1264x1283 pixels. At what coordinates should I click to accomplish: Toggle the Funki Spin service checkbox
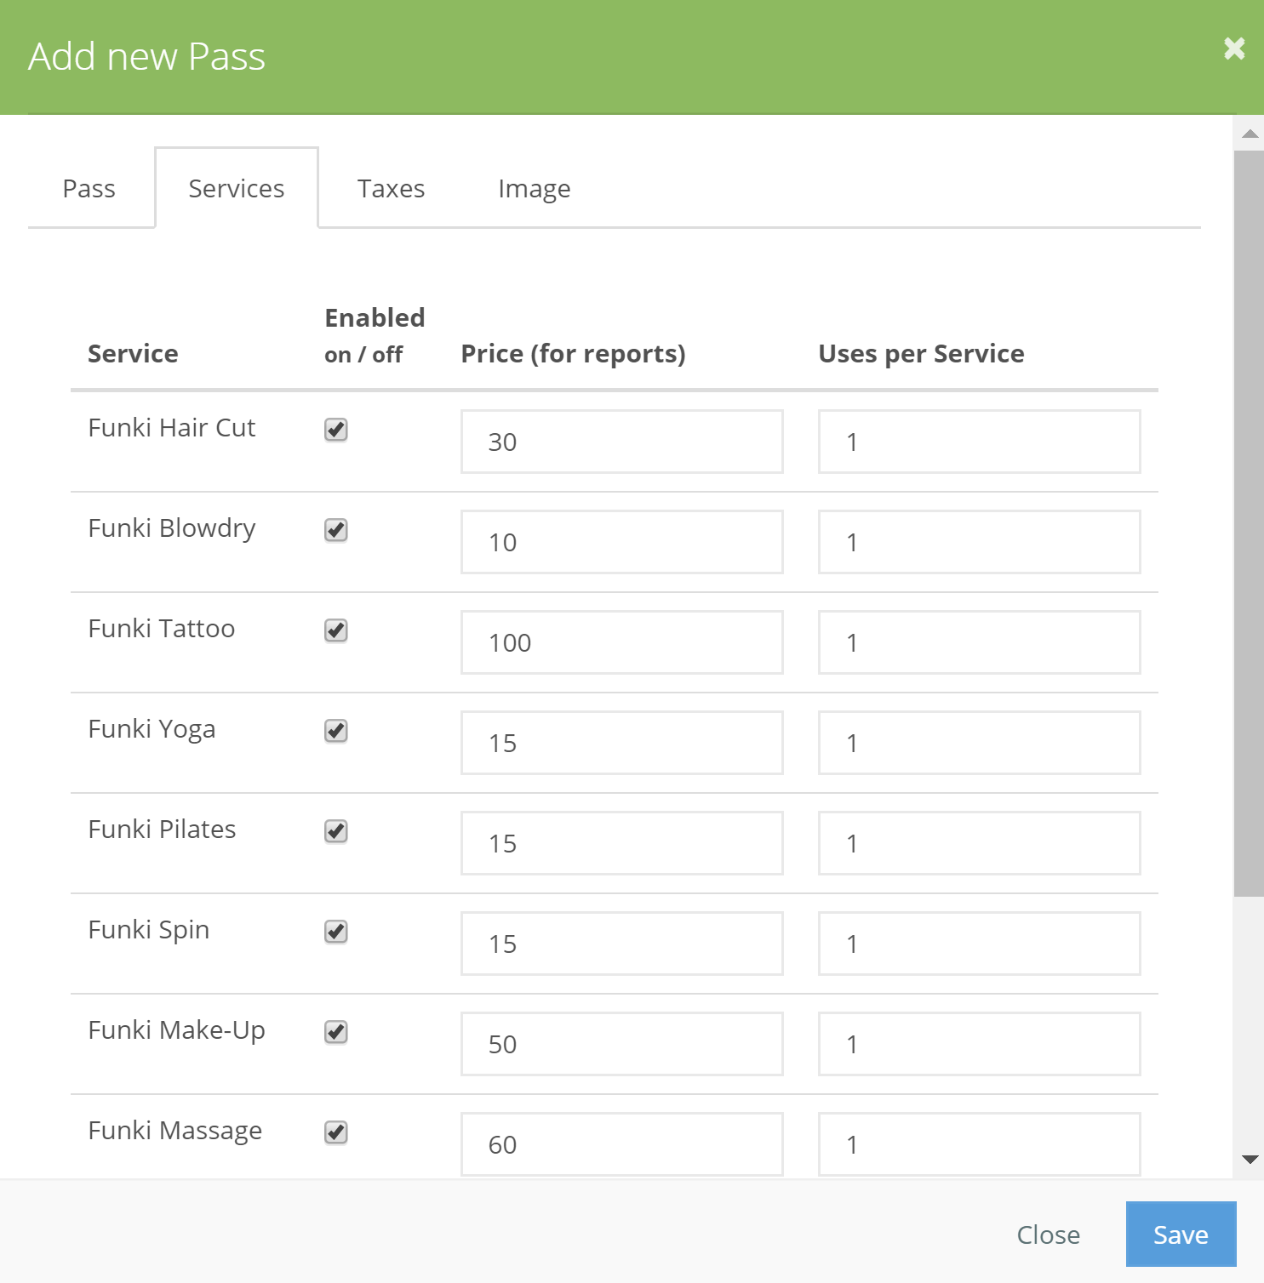tap(335, 932)
